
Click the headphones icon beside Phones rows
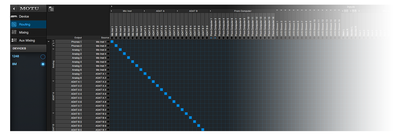[53, 44]
